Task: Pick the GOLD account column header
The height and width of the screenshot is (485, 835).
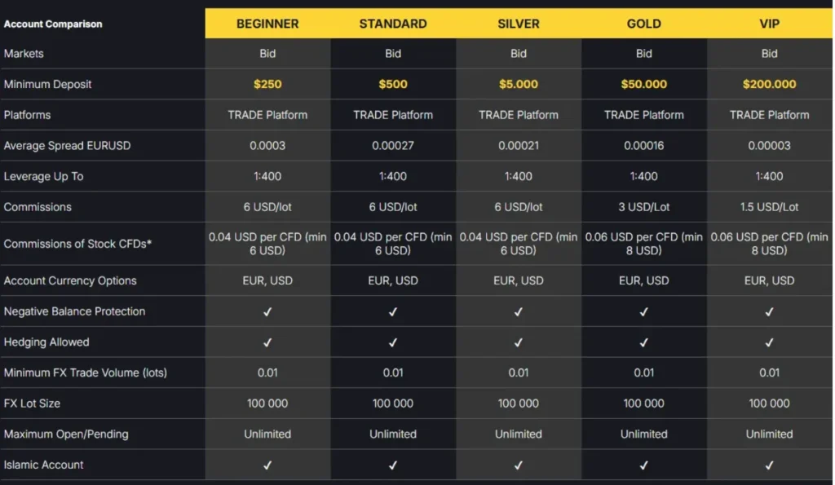Action: 644,24
